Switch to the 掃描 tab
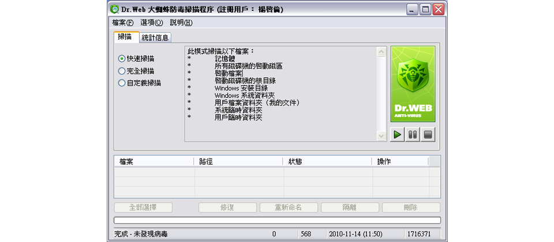This screenshot has height=242, width=554. pyautogui.click(x=126, y=37)
